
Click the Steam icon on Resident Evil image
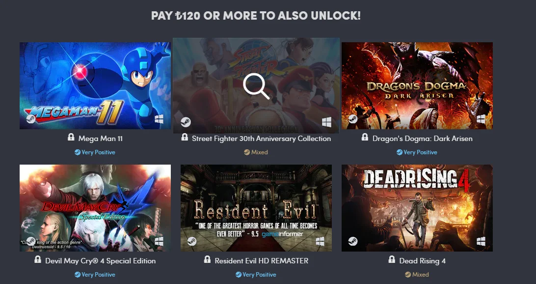(x=192, y=241)
